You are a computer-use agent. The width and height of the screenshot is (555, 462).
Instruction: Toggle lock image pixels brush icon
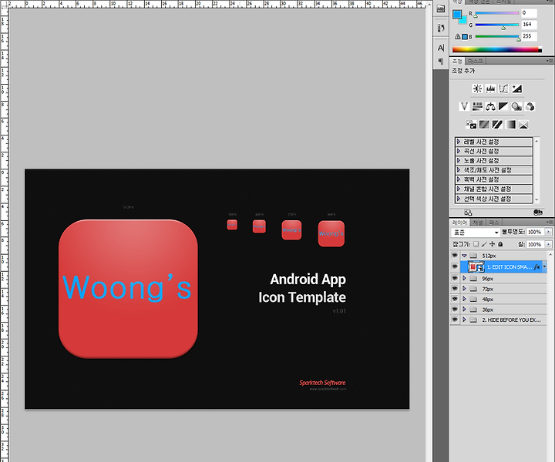pyautogui.click(x=484, y=244)
